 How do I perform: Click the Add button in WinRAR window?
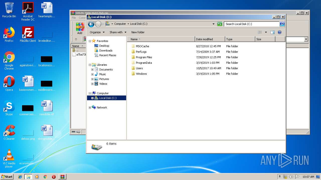(80, 28)
